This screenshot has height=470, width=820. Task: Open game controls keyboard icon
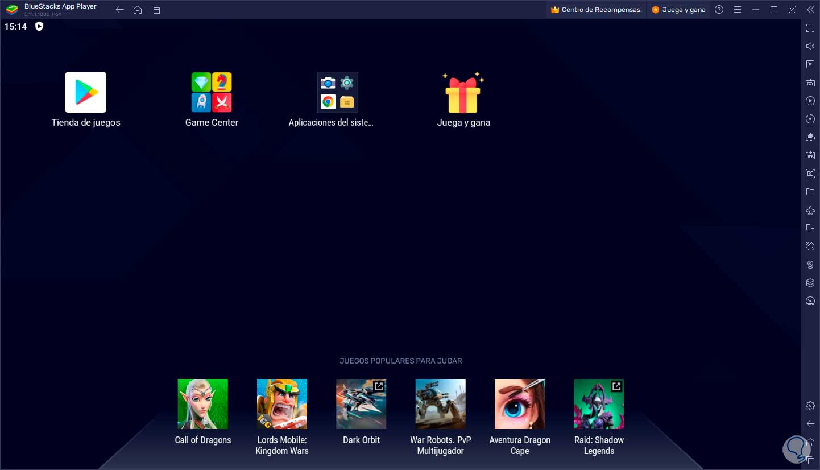click(810, 83)
